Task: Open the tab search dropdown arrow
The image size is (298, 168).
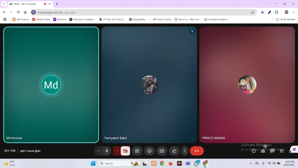Action: [x=4, y=4]
